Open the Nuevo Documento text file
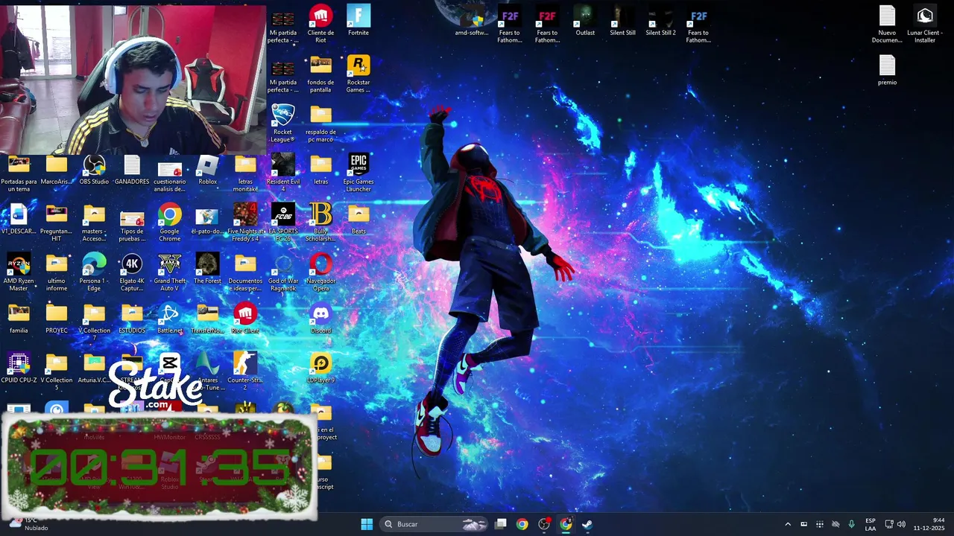 coord(887,24)
